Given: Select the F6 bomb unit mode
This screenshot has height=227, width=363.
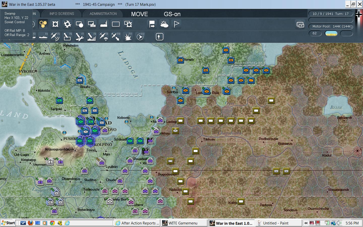Looking at the screenshot, I should [x=67, y=37].
